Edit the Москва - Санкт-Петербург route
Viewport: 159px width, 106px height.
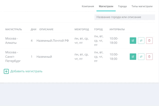click(133, 56)
